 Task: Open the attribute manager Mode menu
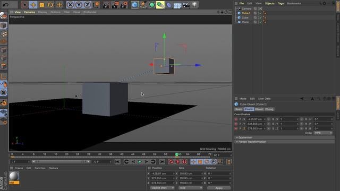tap(243, 99)
